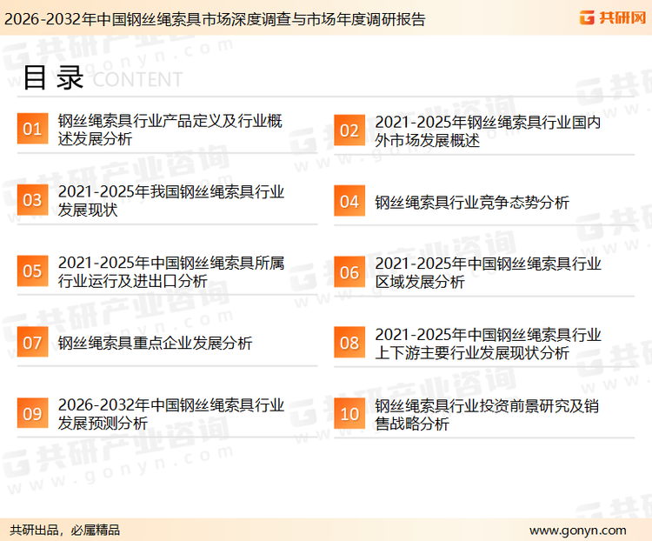Select chapter title 中国钢丝绳索具所属行业运行及进出口分析

point(171,271)
